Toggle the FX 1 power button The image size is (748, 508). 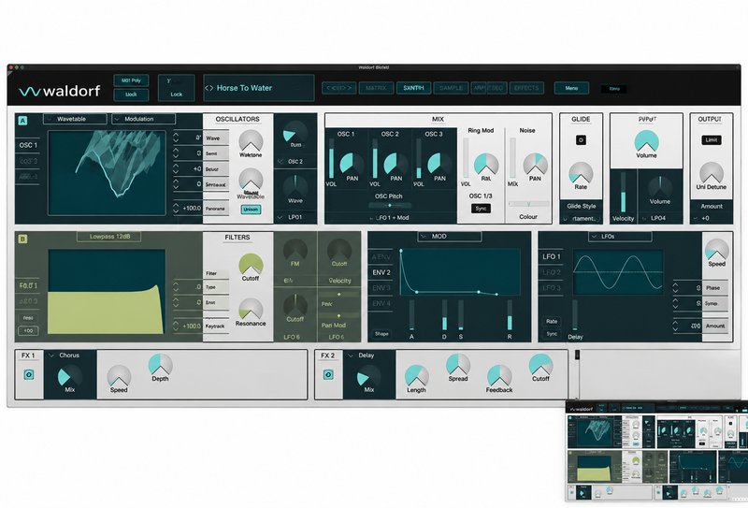[29, 374]
